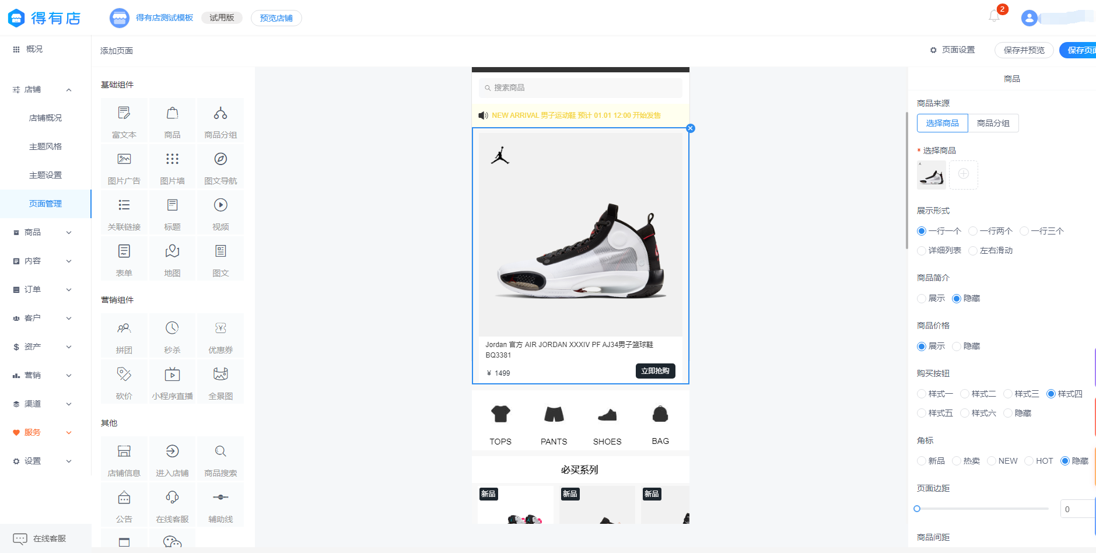This screenshot has width=1096, height=553.
Task: Select 一行两个 display layout
Action: pyautogui.click(x=990, y=231)
